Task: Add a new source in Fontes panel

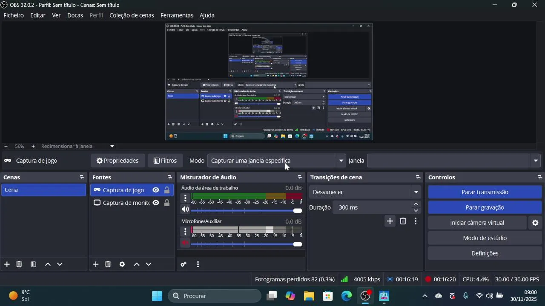Action: pos(96,264)
